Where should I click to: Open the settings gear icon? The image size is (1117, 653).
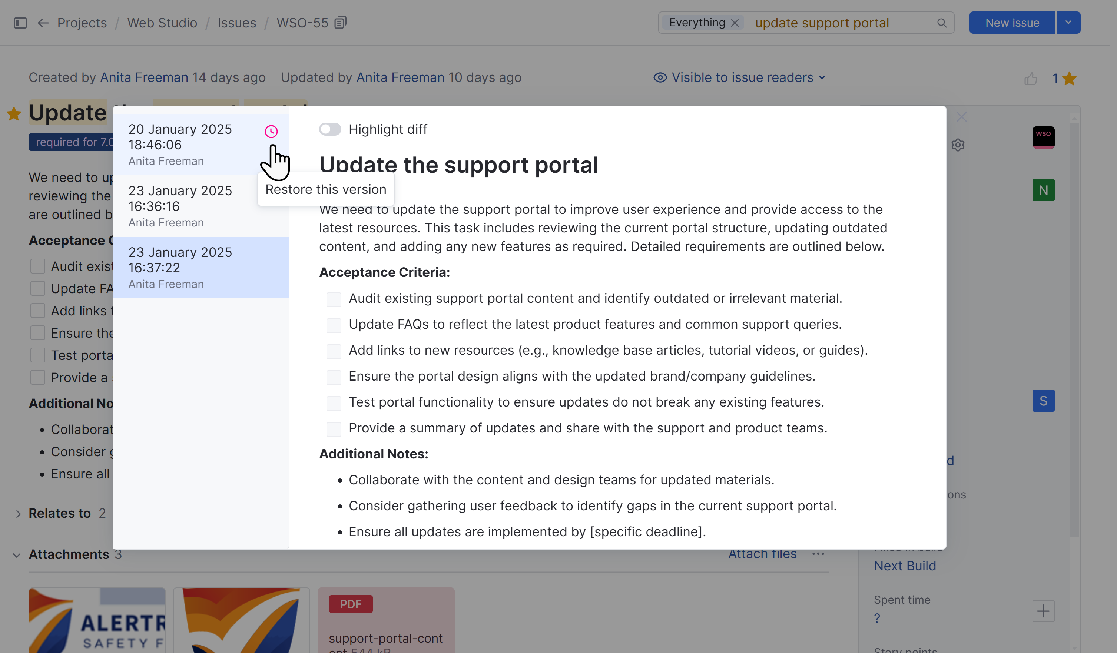click(x=958, y=145)
